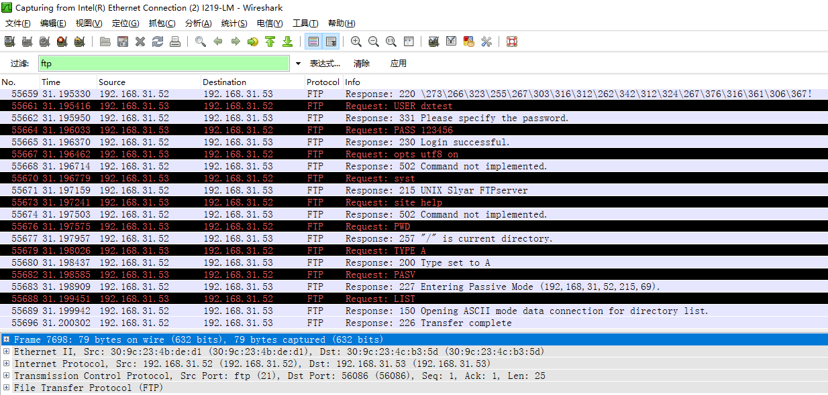Viewport: 828px width, 395px height.
Task: Expand the Ethernet II tree node
Action: (x=6, y=351)
